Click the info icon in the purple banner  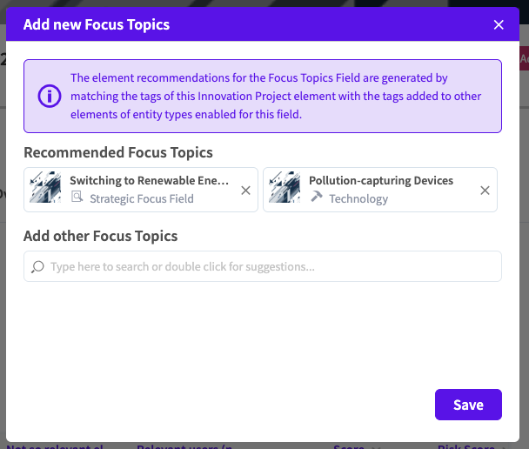click(x=50, y=96)
